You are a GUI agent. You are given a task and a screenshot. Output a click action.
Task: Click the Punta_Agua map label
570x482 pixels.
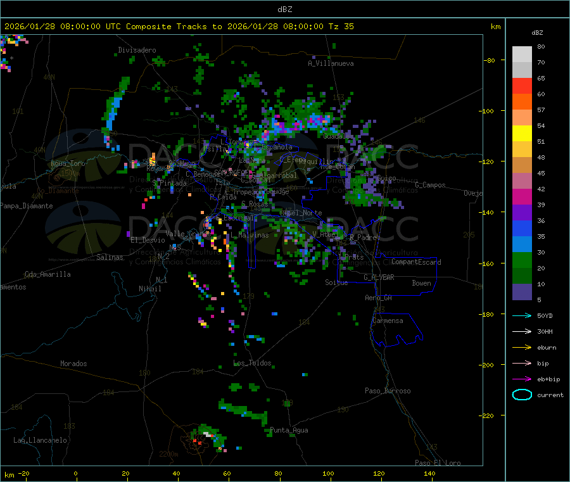(289, 430)
